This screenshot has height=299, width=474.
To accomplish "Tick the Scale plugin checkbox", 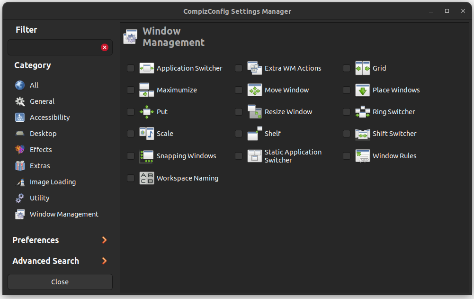I will 131,134.
